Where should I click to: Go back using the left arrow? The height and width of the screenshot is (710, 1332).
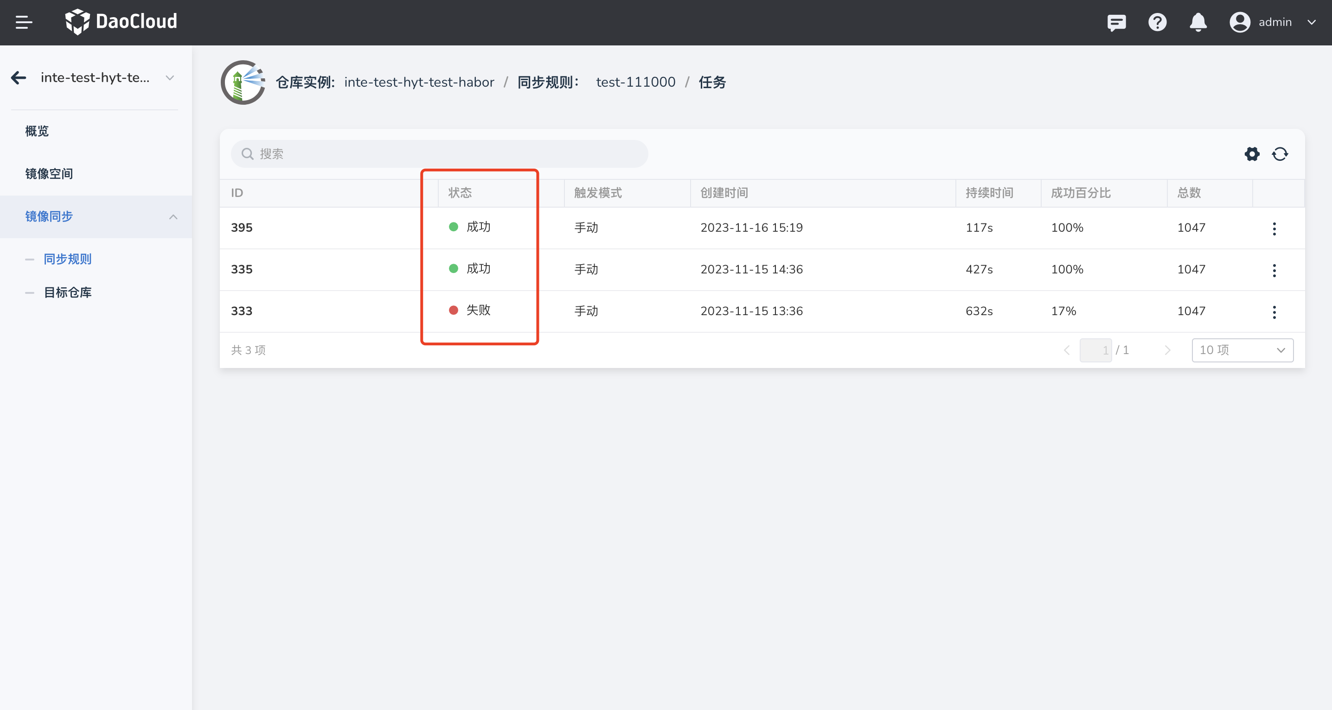(19, 77)
